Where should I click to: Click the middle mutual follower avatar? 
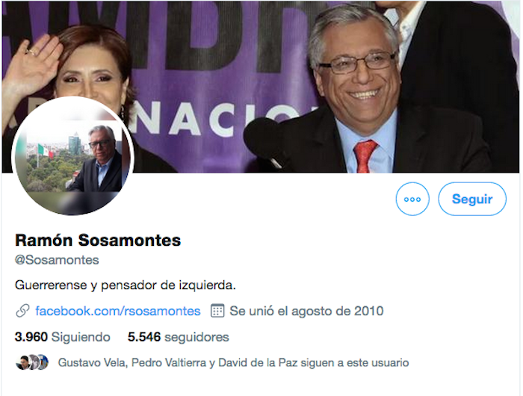[34, 362]
